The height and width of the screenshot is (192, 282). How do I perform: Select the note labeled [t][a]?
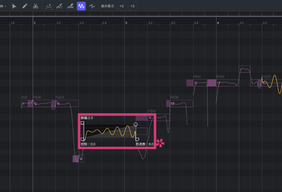[x=196, y=83]
